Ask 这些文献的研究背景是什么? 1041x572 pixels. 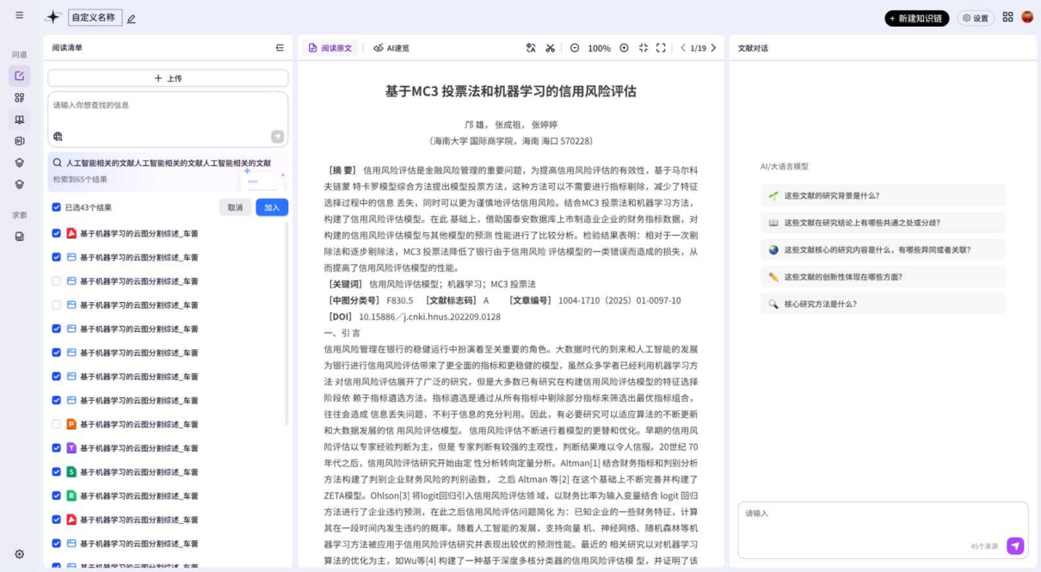pyautogui.click(x=883, y=195)
